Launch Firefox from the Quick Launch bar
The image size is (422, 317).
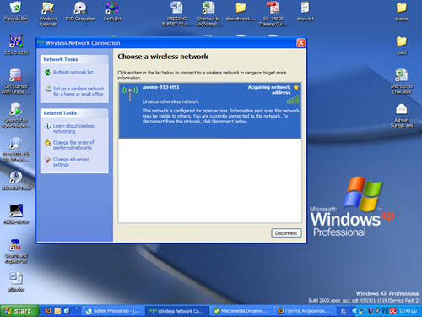tap(48, 311)
